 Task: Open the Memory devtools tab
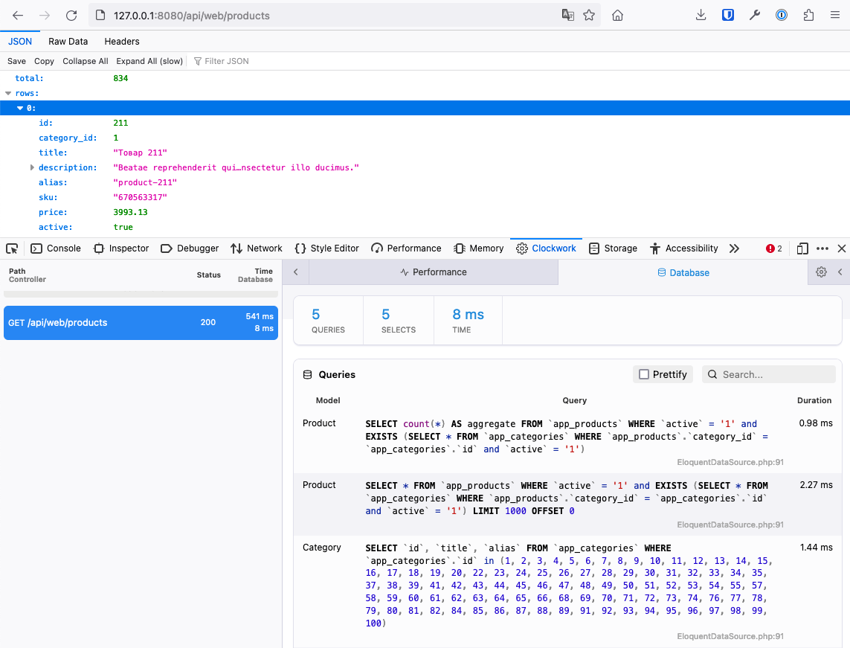click(x=479, y=248)
